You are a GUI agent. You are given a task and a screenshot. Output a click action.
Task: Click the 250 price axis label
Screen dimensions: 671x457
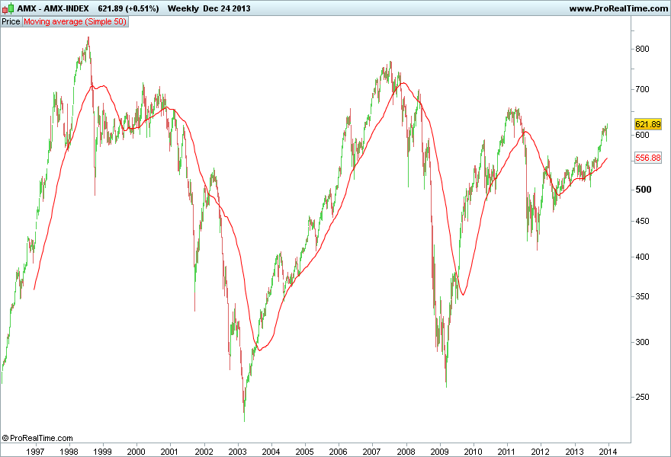642,397
